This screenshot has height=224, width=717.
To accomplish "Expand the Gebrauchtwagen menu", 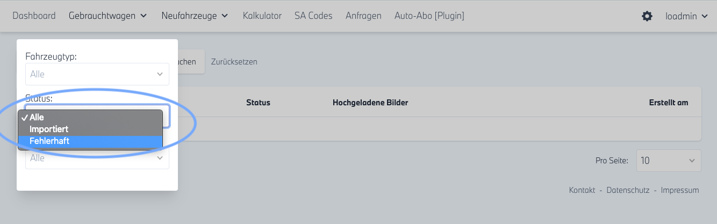I will (x=107, y=16).
